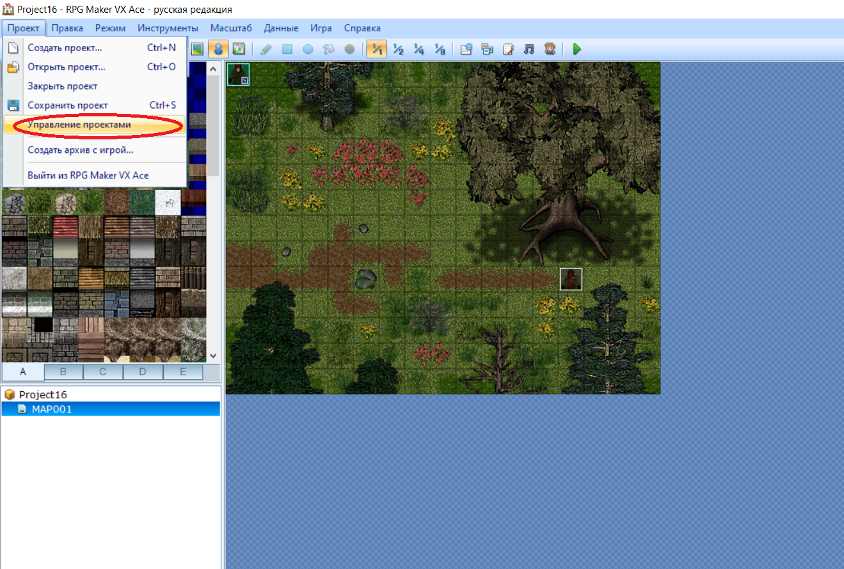
Task: Choose Создать архив с игрой... entry
Action: (94, 150)
